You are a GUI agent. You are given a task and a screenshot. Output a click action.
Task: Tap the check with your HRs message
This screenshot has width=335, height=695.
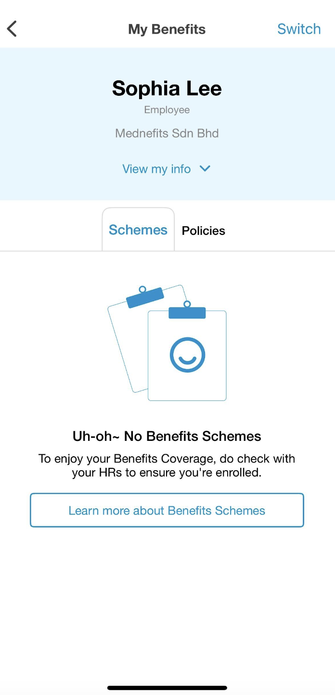pyautogui.click(x=167, y=465)
